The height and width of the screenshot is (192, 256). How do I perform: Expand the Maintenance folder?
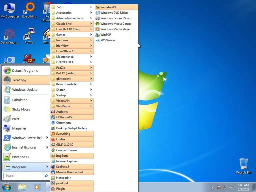point(72,57)
